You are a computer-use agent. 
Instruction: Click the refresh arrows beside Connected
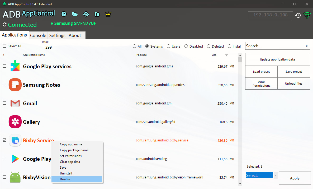[x=4, y=25]
